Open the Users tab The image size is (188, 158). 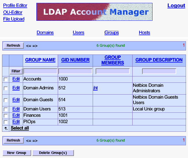(x=78, y=33)
